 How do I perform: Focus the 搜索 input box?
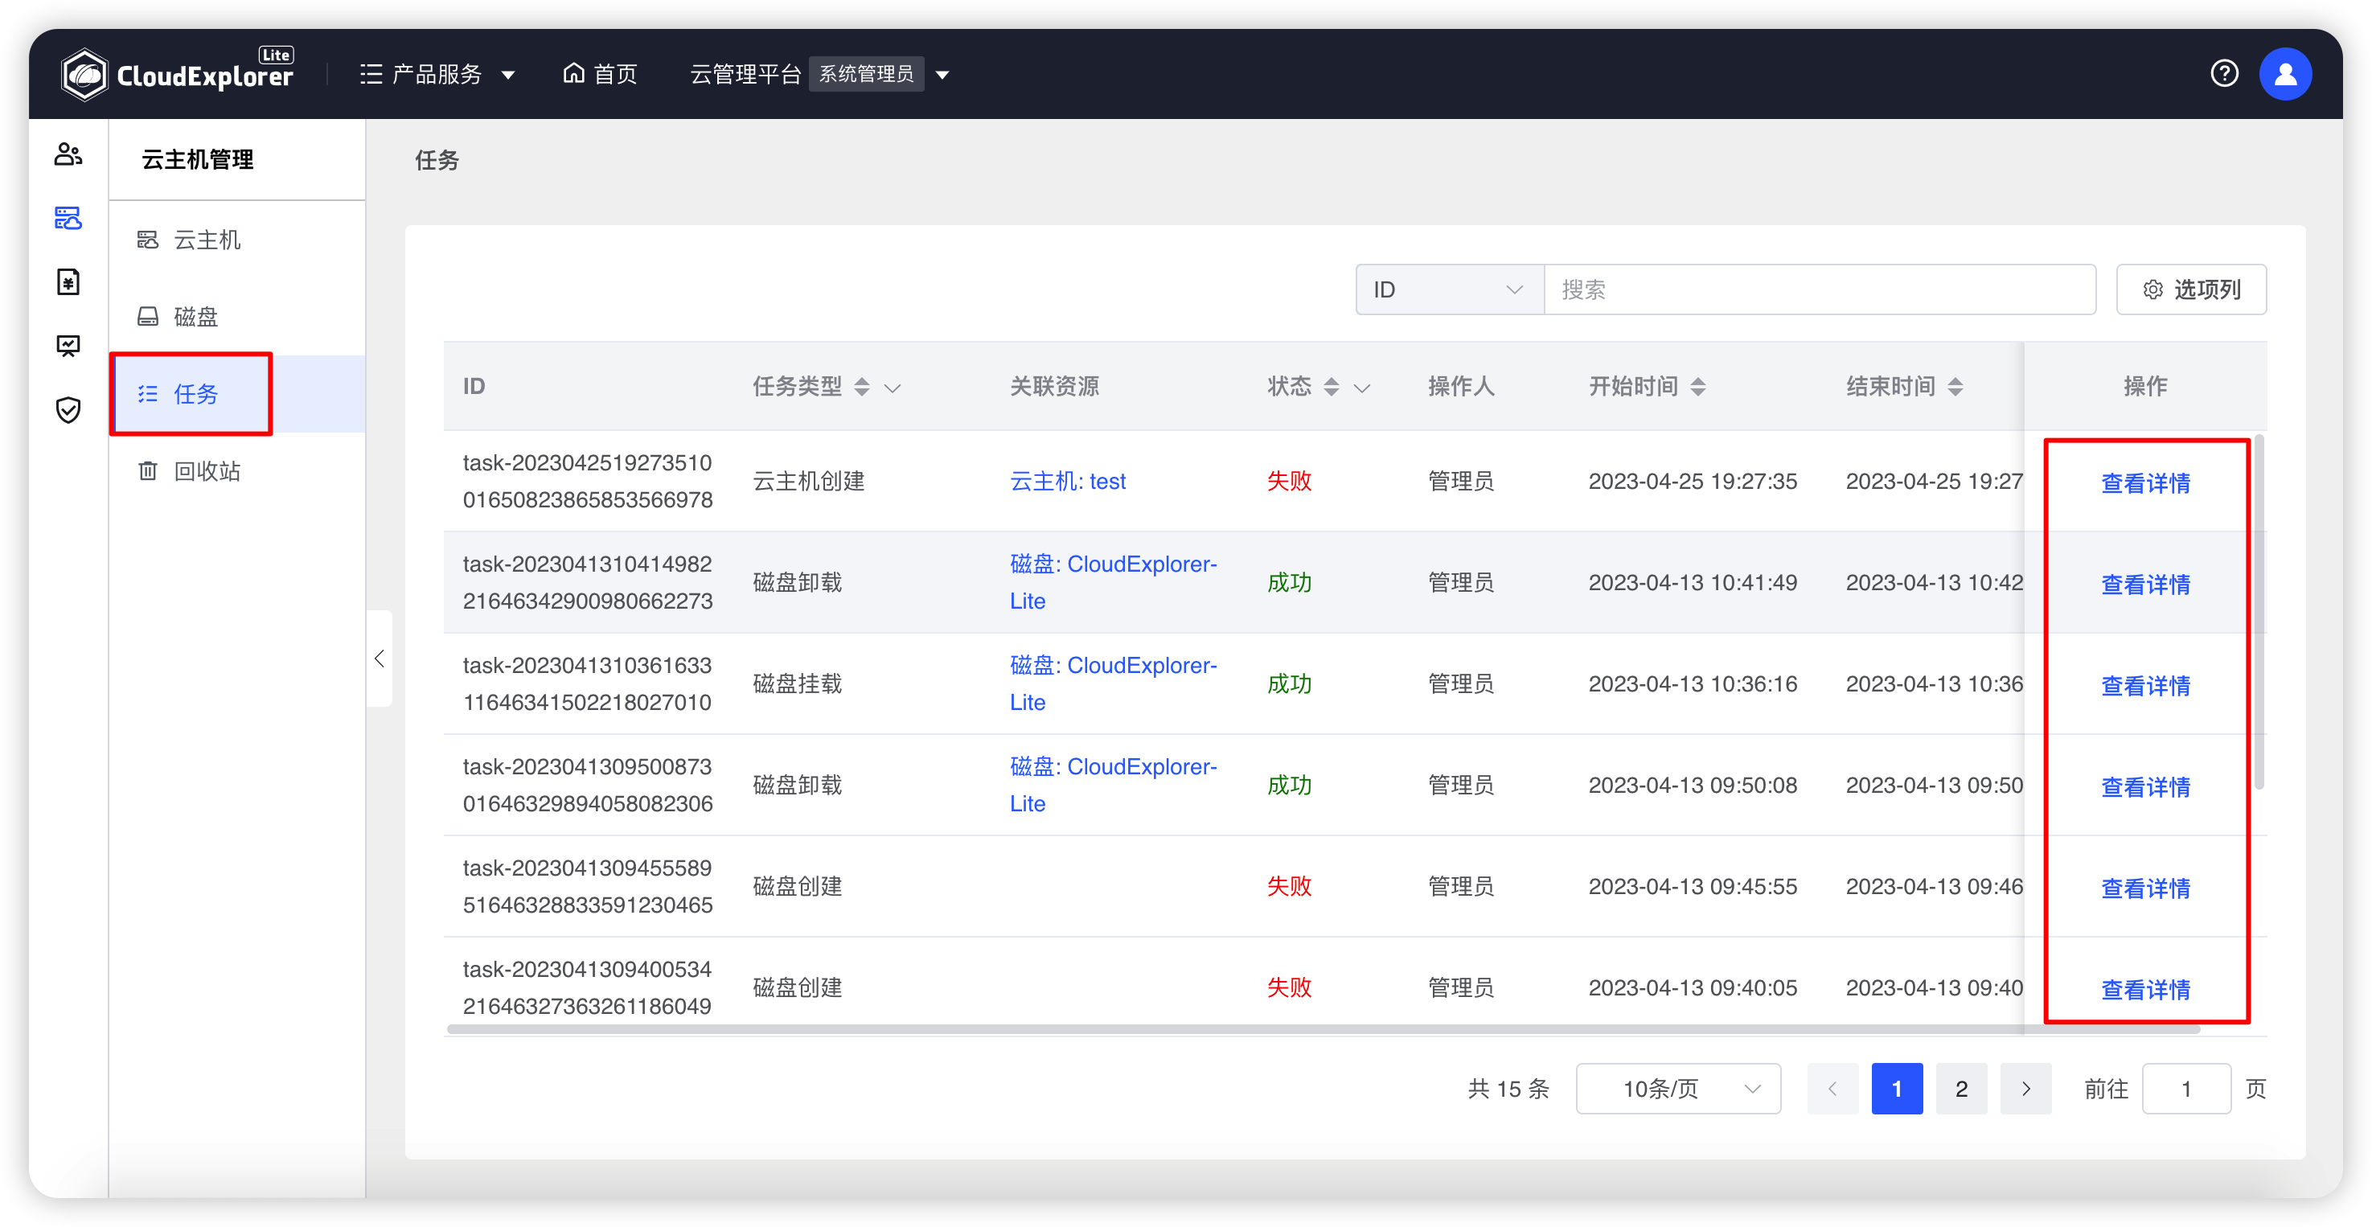pos(1820,290)
